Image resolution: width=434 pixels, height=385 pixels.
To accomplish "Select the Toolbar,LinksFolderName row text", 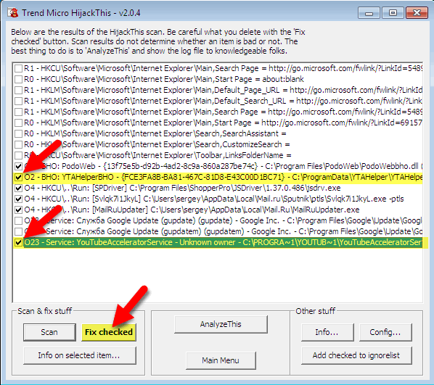I will 157,155.
